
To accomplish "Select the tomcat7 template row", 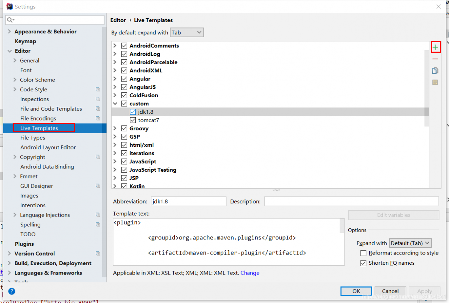I will 270,120.
